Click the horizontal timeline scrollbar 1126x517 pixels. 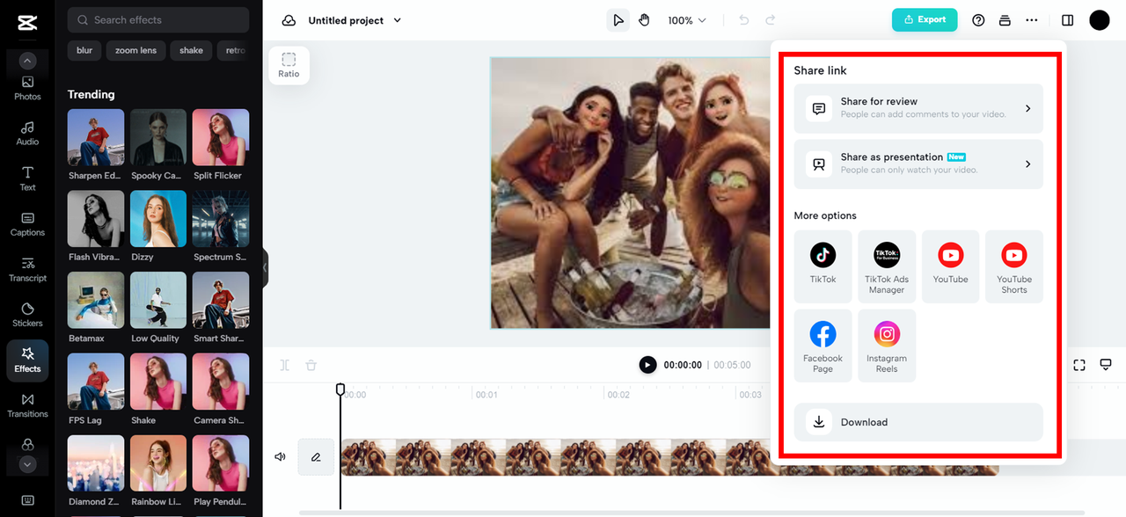click(691, 513)
